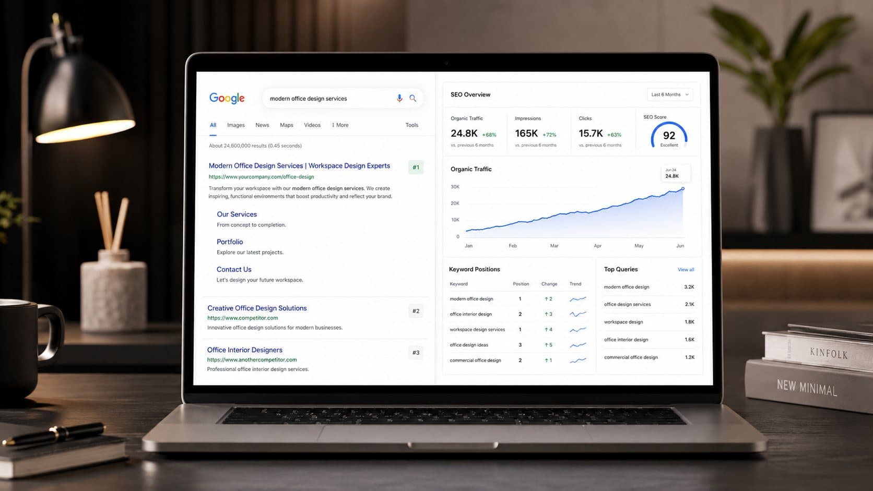
Task: Click the anothercompetitor.com URL
Action: (252, 360)
